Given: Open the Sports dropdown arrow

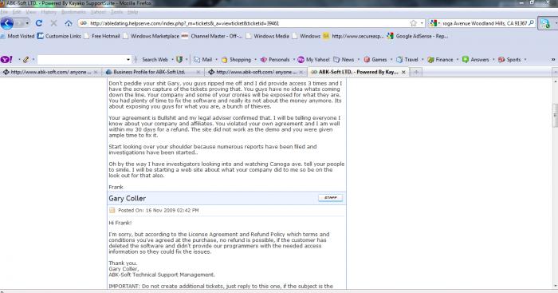Looking at the screenshot, I should [525, 60].
